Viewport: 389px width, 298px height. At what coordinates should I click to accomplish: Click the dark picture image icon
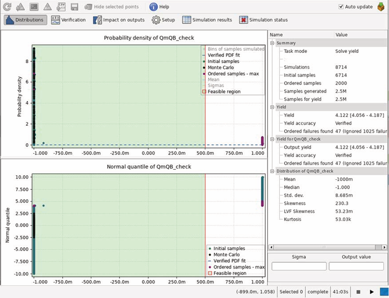click(34, 7)
